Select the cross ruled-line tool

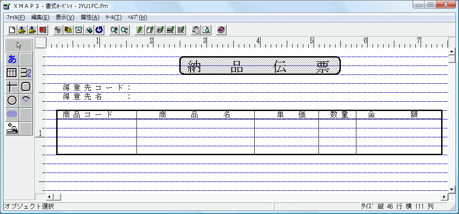click(12, 87)
